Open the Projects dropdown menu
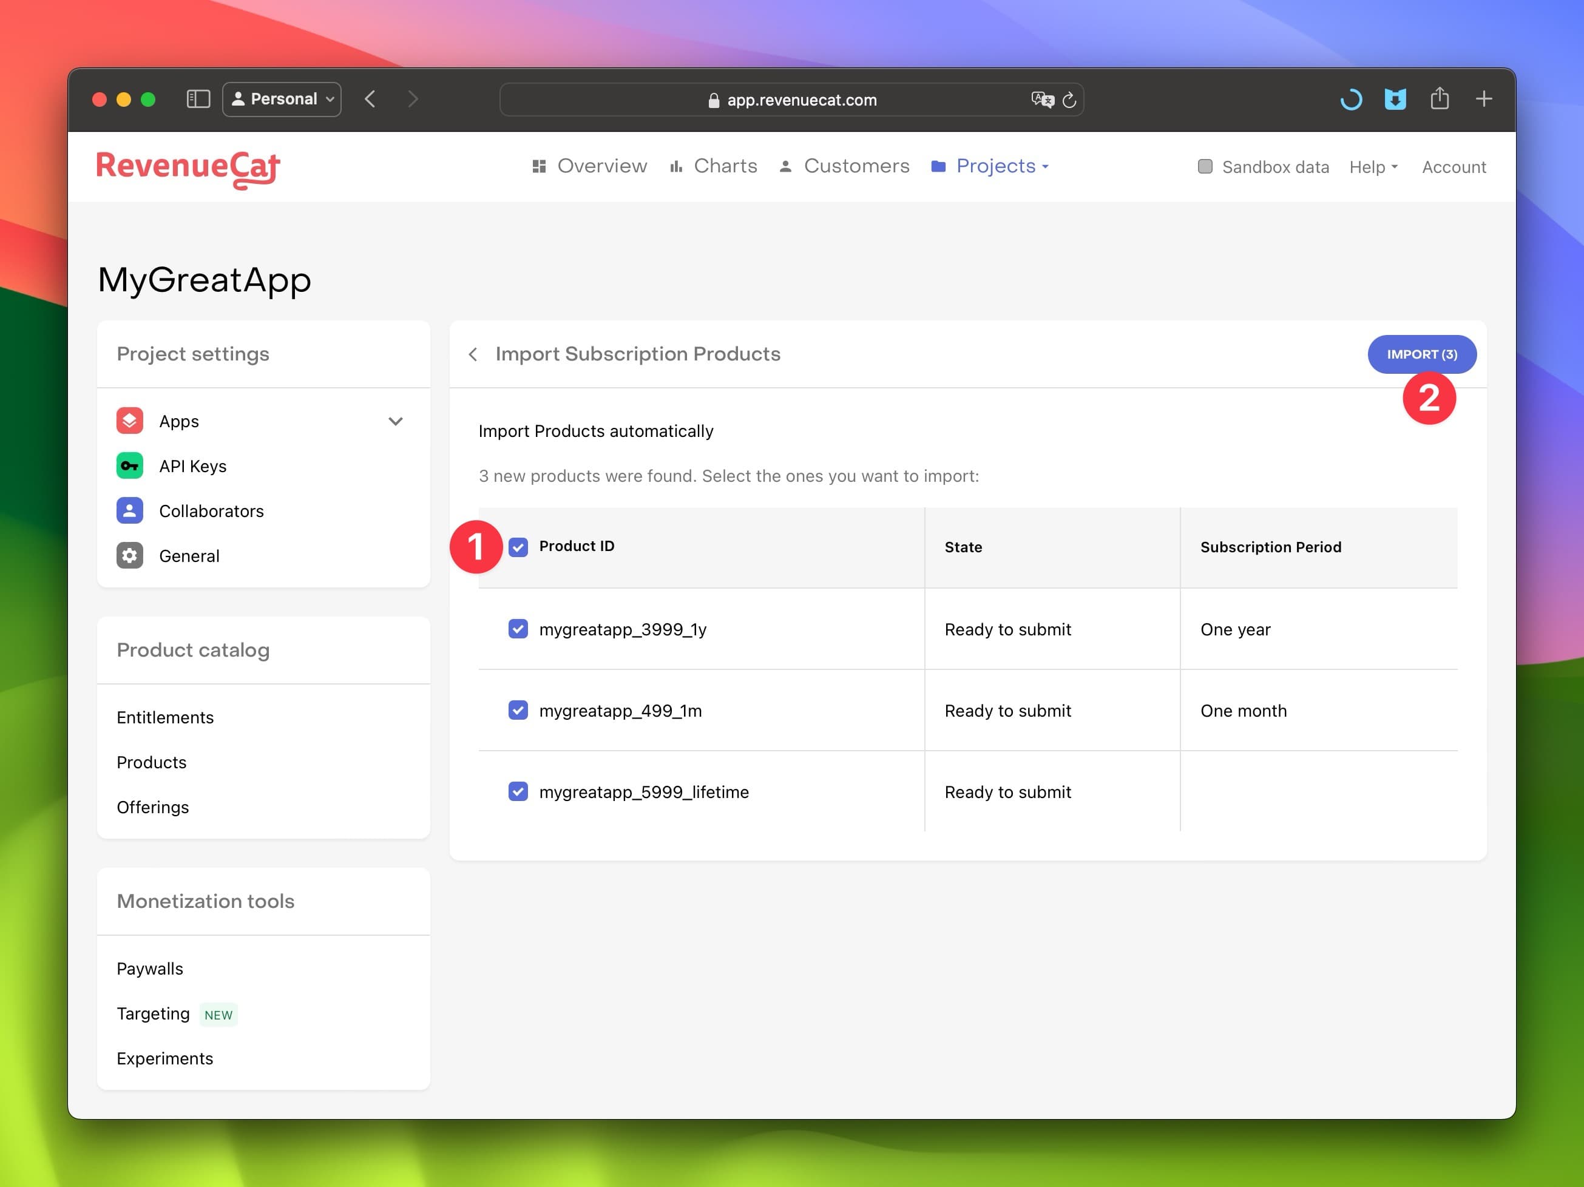Viewport: 1584px width, 1187px height. [990, 166]
